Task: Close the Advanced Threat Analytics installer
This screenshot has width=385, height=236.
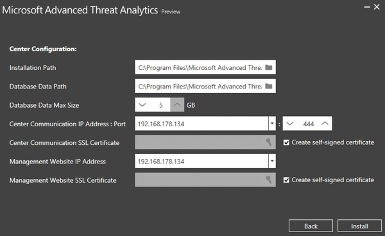Action: click(377, 7)
